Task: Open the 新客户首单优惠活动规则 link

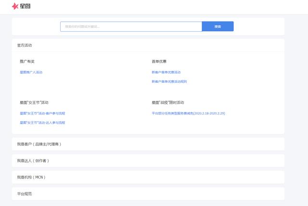Action: 169,81
